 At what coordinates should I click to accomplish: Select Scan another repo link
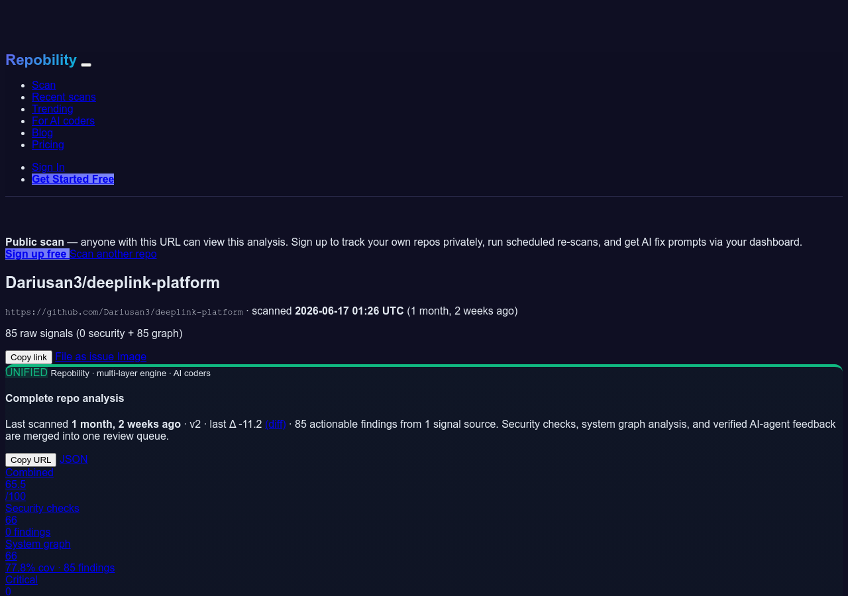click(113, 254)
